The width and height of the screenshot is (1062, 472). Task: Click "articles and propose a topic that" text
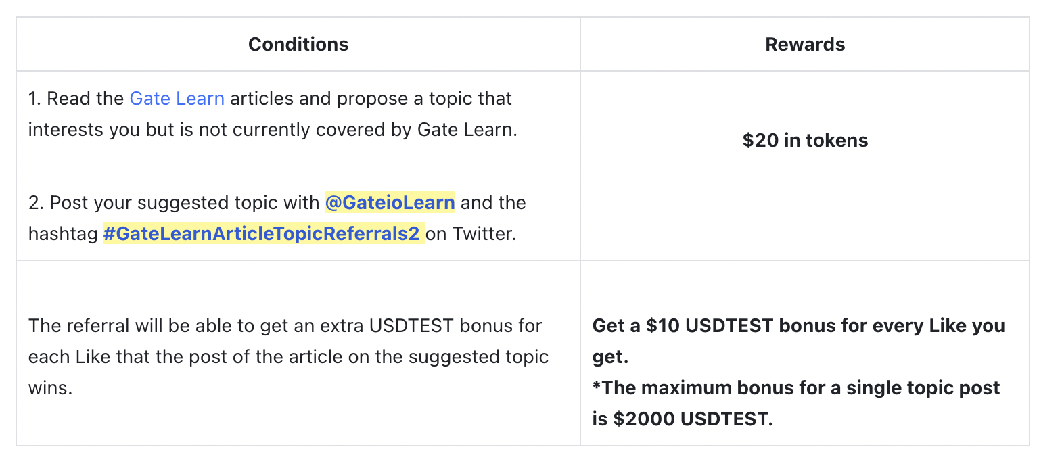(x=371, y=99)
